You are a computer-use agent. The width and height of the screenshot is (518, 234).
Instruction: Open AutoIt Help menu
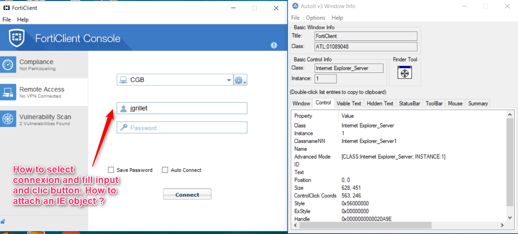pos(337,18)
